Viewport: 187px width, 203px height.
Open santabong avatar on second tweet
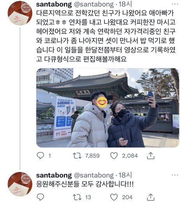(x=20, y=184)
